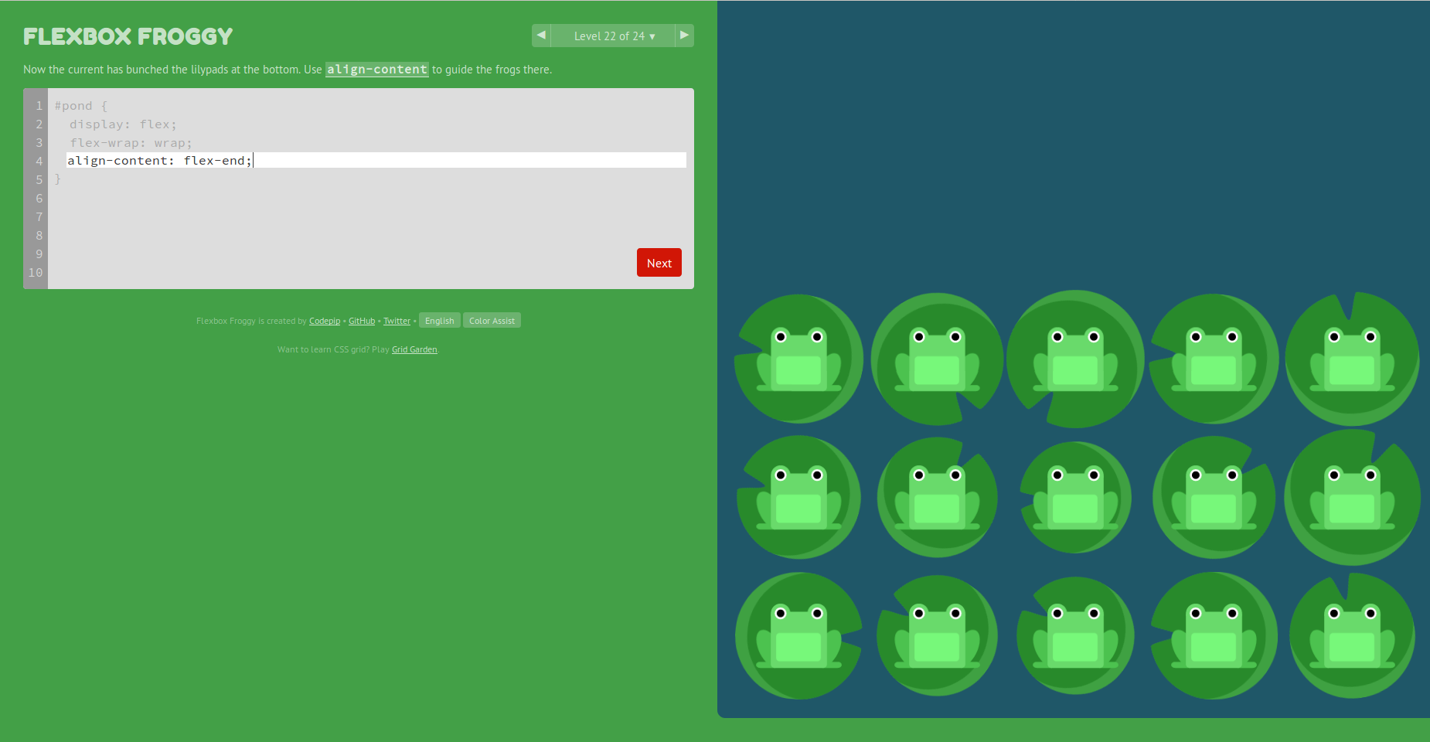Click line number 10 in the editor gutter
Screen dimensions: 1430x742
tap(36, 273)
